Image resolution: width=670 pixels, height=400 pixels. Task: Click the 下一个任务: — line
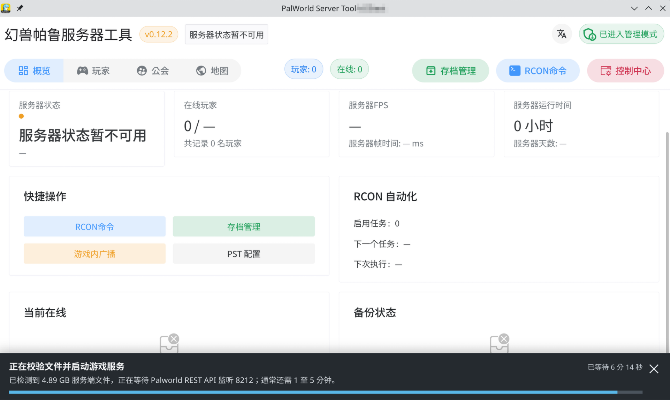tap(382, 244)
